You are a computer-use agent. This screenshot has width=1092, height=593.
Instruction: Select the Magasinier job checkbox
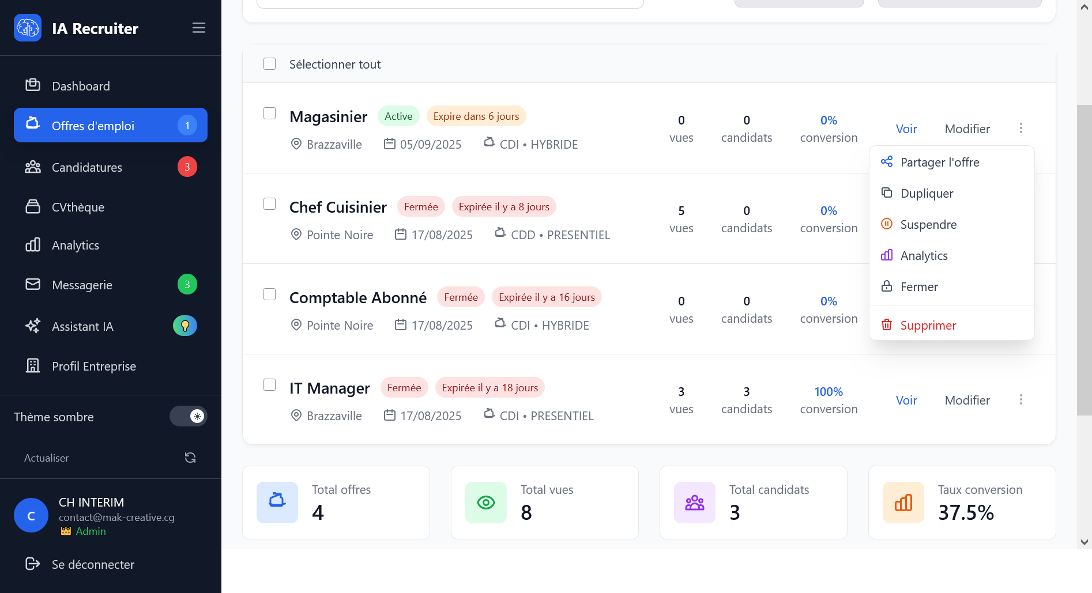pyautogui.click(x=269, y=114)
